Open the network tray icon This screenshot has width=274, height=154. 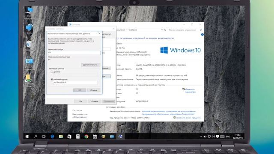tap(209, 136)
